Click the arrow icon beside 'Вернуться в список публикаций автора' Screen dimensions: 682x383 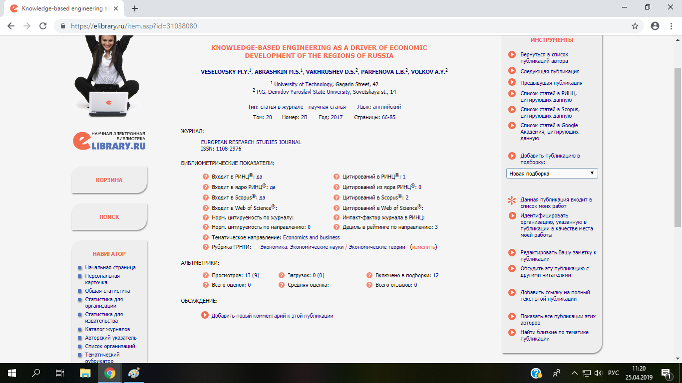click(x=512, y=55)
